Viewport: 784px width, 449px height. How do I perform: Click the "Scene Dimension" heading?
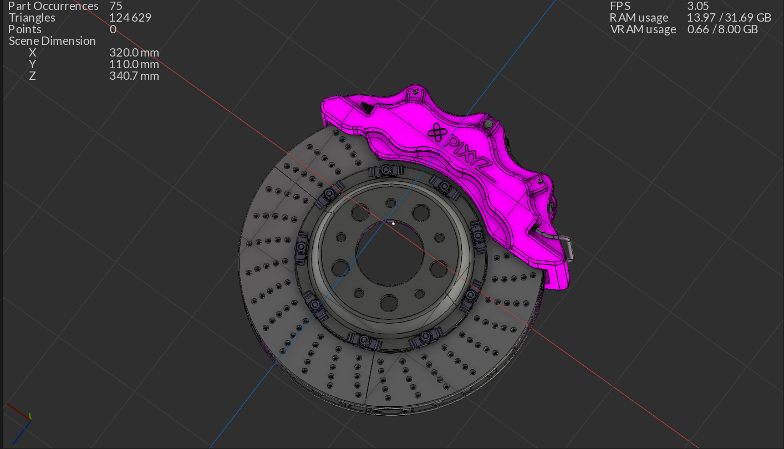click(x=52, y=41)
